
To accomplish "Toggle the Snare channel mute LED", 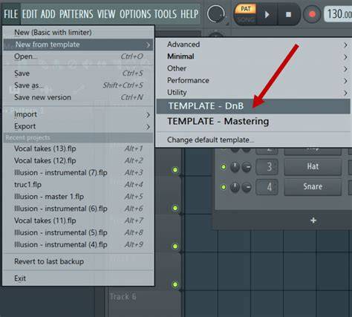I will point(224,187).
